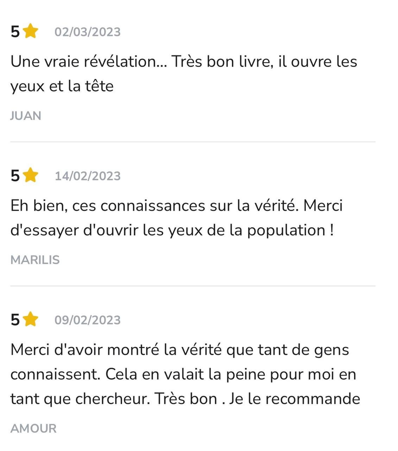Click the divider line below Marilis's review

tap(193, 286)
